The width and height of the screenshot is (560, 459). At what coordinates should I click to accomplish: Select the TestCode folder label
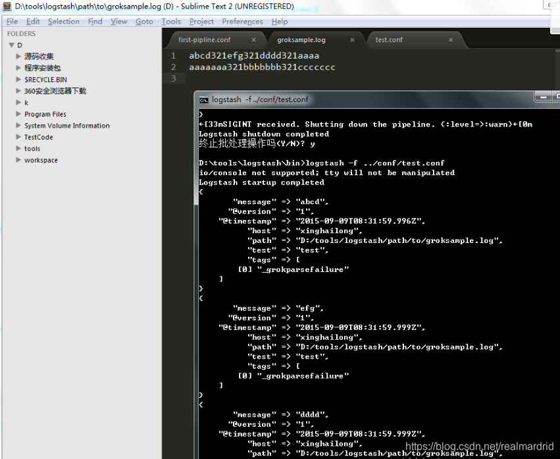pos(38,137)
